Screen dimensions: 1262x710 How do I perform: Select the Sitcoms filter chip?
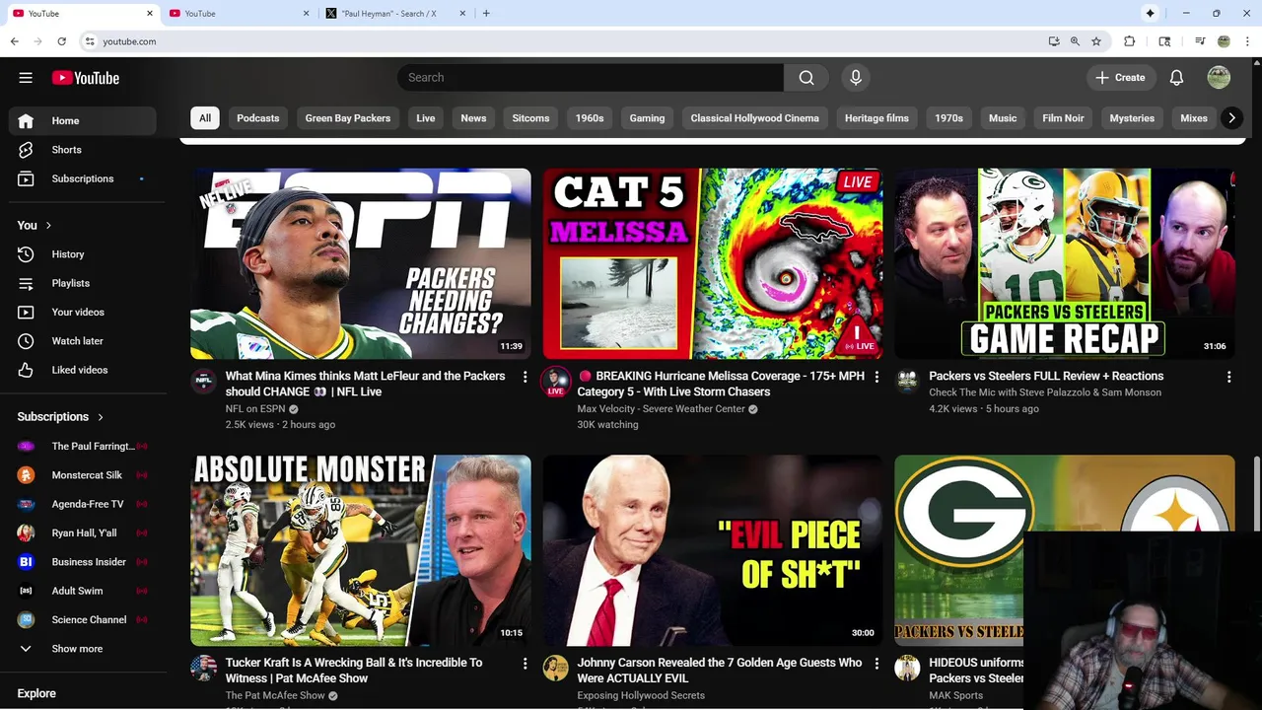[x=530, y=118]
